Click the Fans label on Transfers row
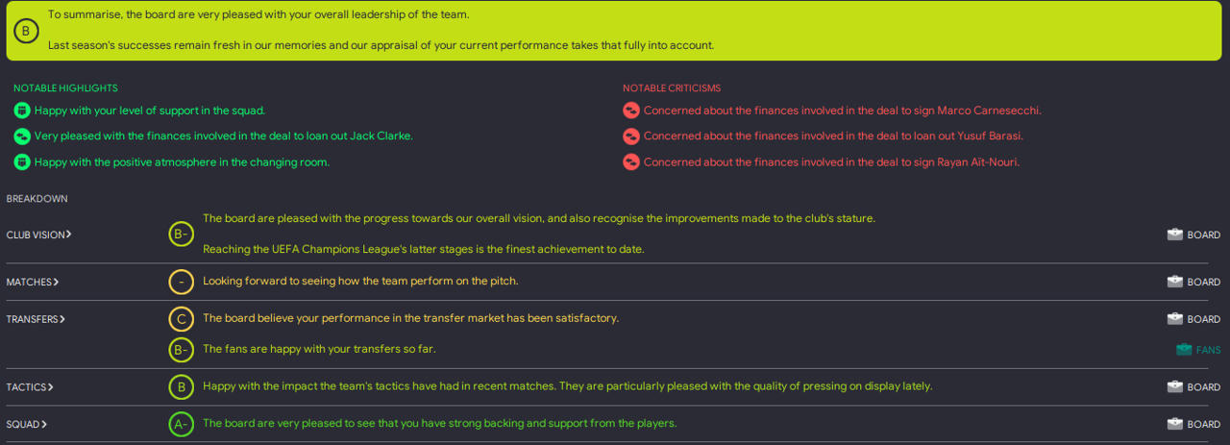Viewport: 1230px width, 445px height. click(1208, 350)
